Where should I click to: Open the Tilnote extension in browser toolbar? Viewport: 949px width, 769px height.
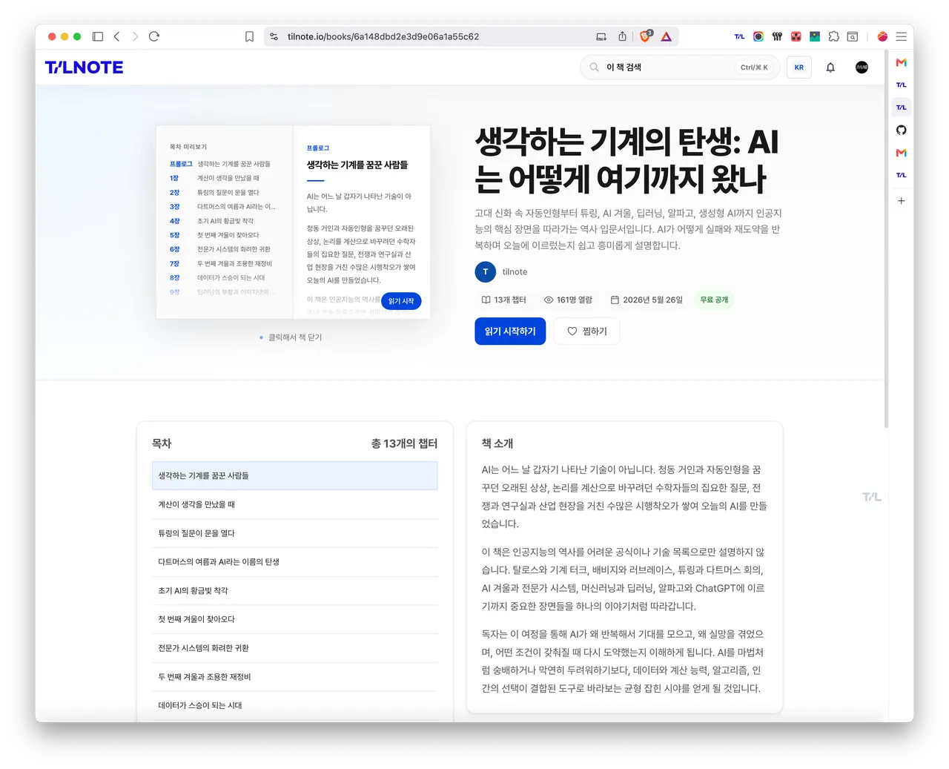click(x=739, y=36)
